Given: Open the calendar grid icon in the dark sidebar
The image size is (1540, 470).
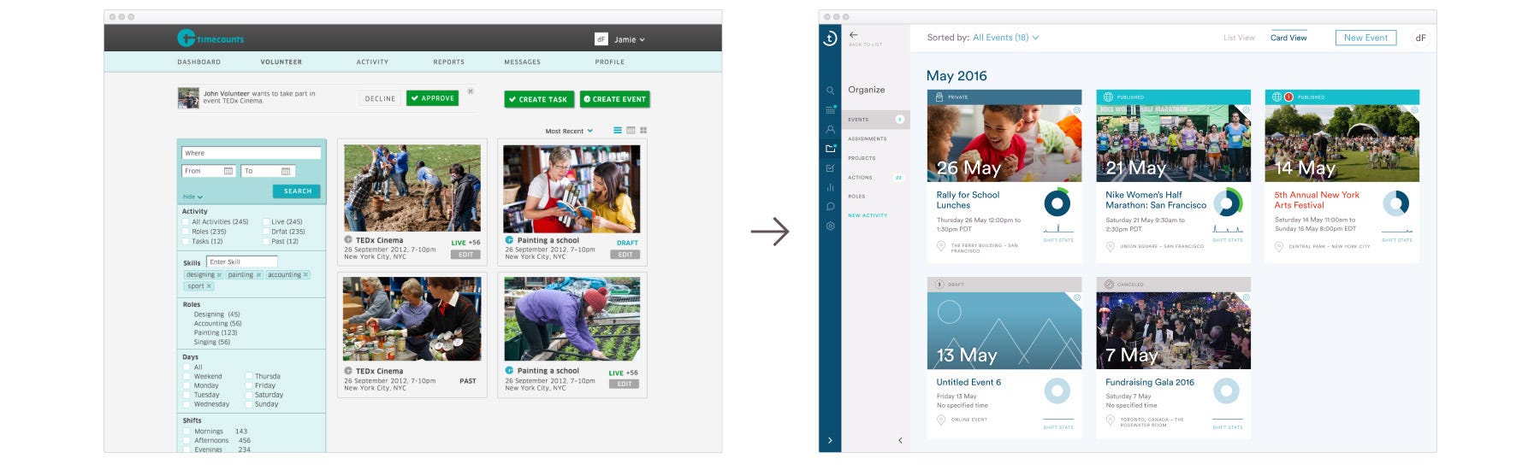Looking at the screenshot, I should click(830, 110).
